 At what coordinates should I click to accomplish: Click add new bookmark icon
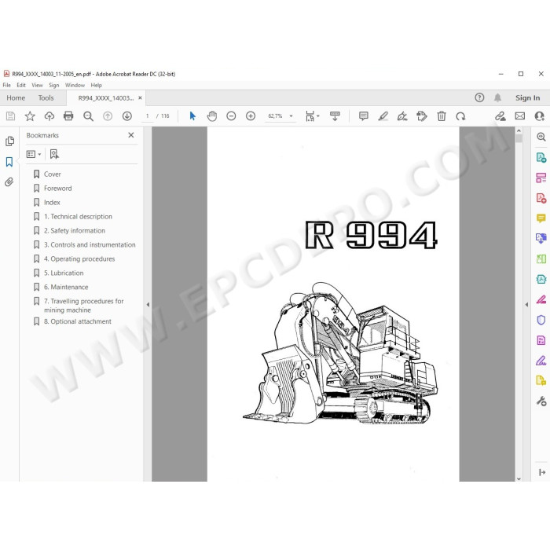pos(54,154)
